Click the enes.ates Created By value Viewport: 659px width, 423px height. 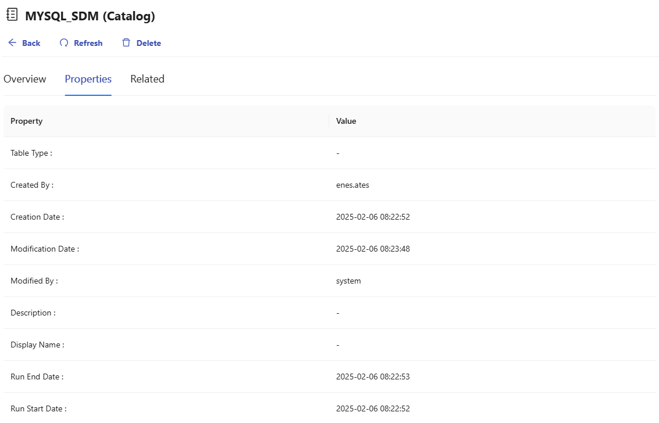[x=352, y=185]
